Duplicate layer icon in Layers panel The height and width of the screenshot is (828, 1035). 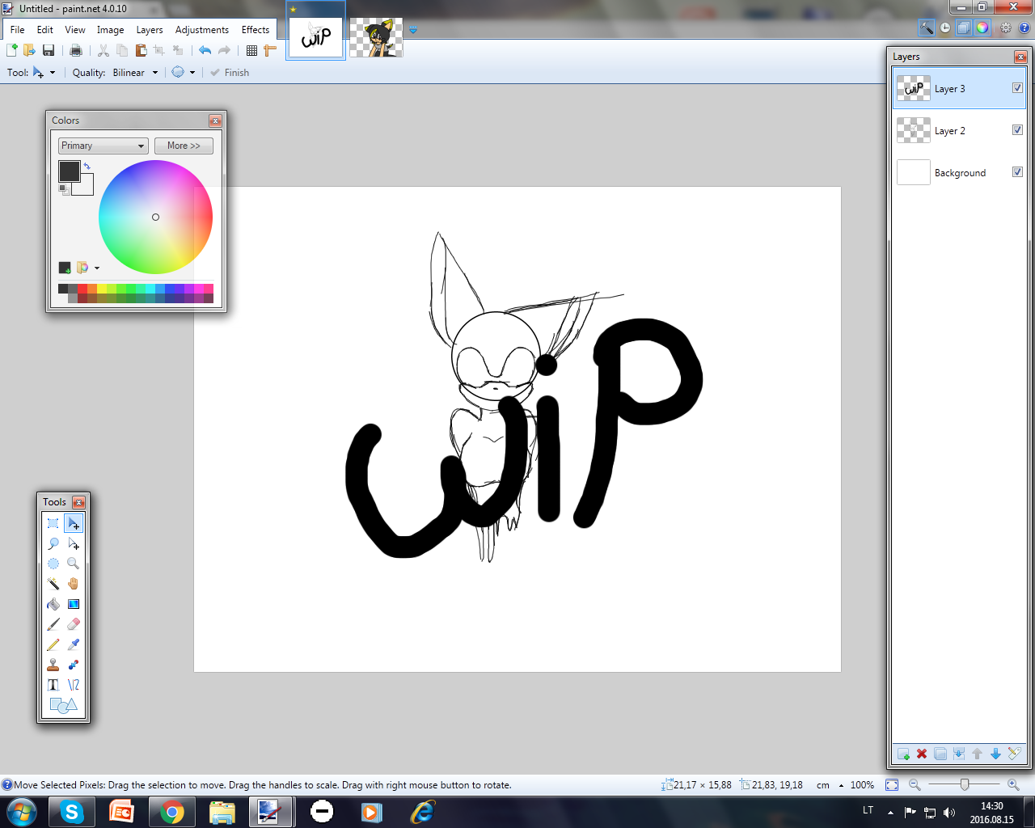[940, 754]
